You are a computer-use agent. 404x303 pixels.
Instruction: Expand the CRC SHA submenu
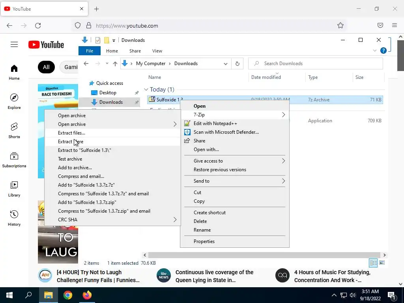pyautogui.click(x=112, y=219)
